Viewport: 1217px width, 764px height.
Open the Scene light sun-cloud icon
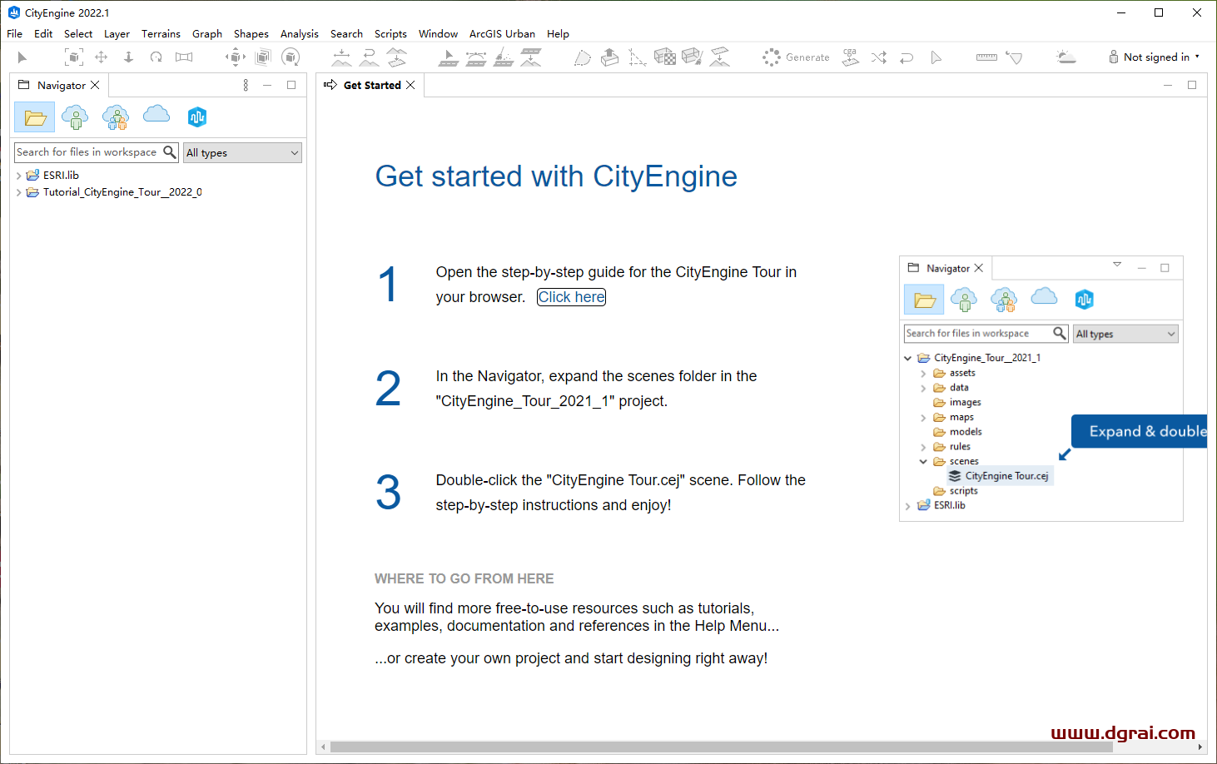pyautogui.click(x=1065, y=57)
